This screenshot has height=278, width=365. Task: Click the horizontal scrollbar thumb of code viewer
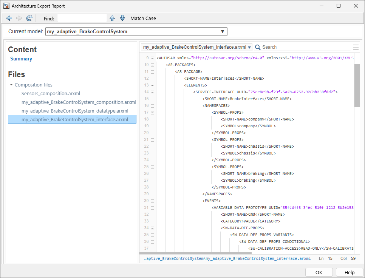point(195,253)
